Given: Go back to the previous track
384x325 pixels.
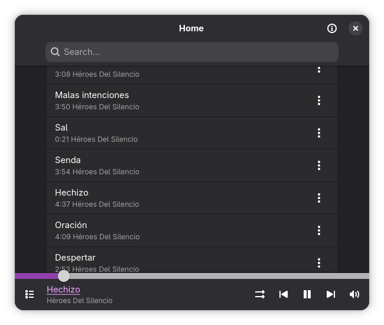Looking at the screenshot, I should point(284,294).
